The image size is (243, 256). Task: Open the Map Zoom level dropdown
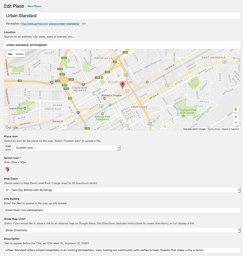tap(122, 190)
